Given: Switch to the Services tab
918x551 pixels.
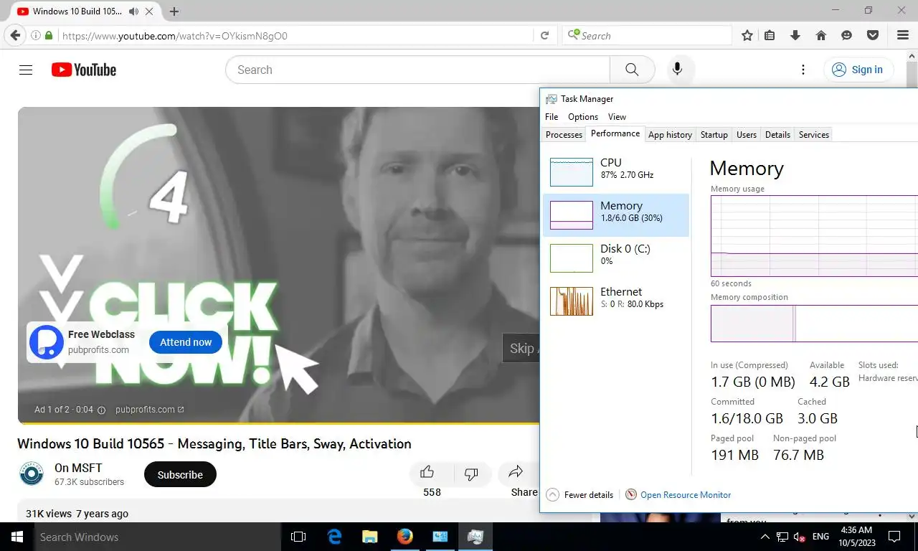Looking at the screenshot, I should tap(814, 135).
